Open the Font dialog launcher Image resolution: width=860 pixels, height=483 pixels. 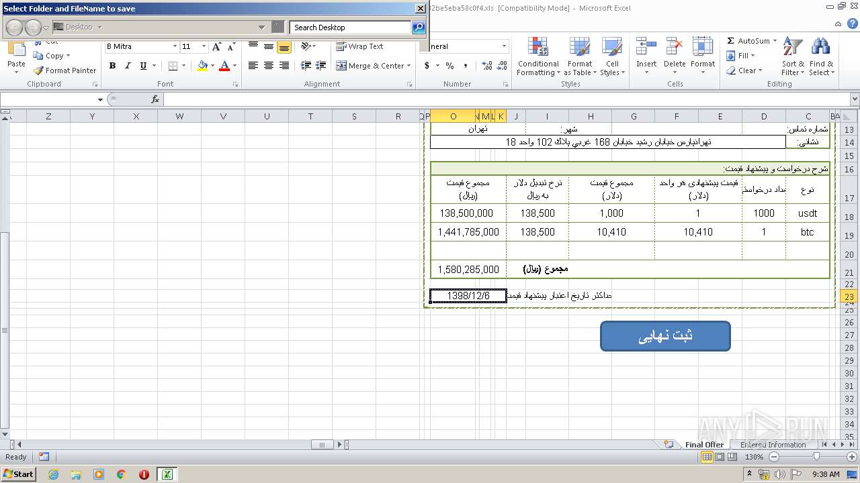click(235, 85)
